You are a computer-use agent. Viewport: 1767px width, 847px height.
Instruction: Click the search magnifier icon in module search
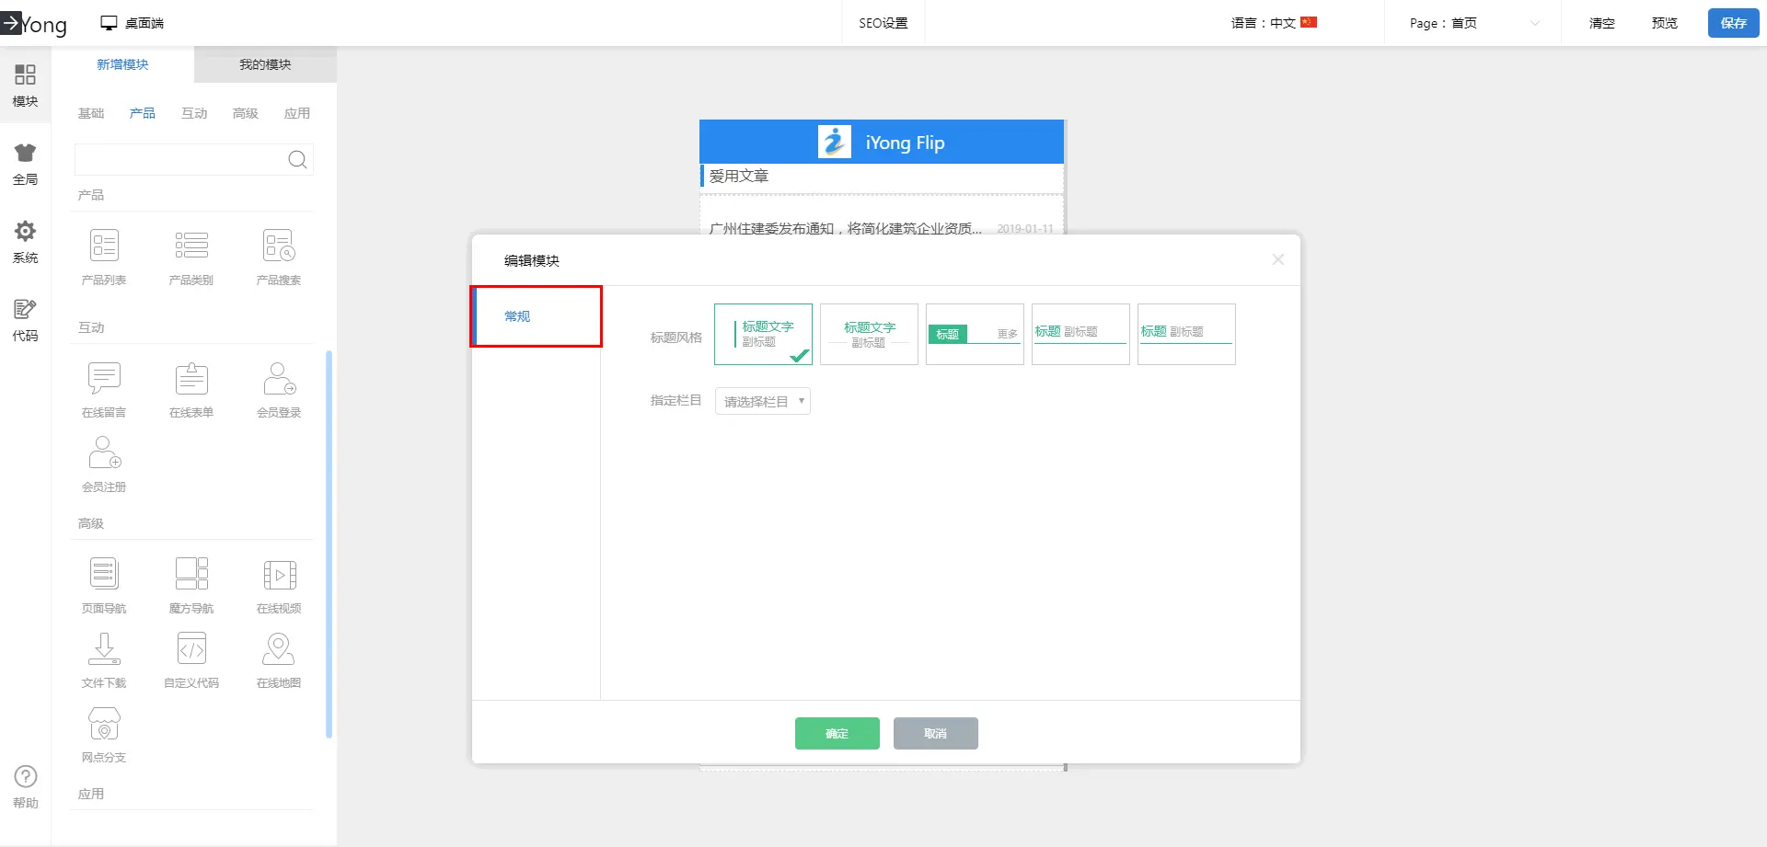297,160
